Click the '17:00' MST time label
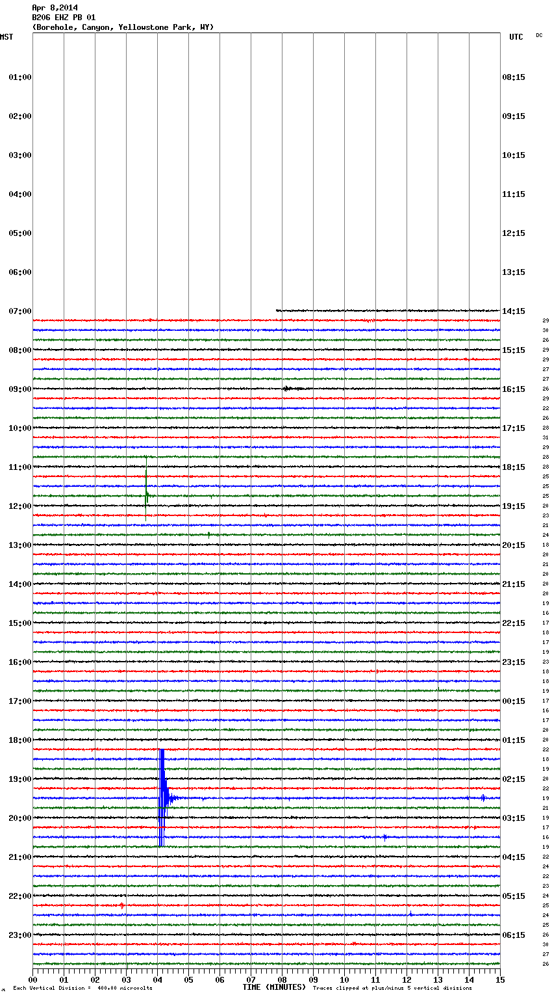Viewport: 552px width, 997px height. [20, 701]
